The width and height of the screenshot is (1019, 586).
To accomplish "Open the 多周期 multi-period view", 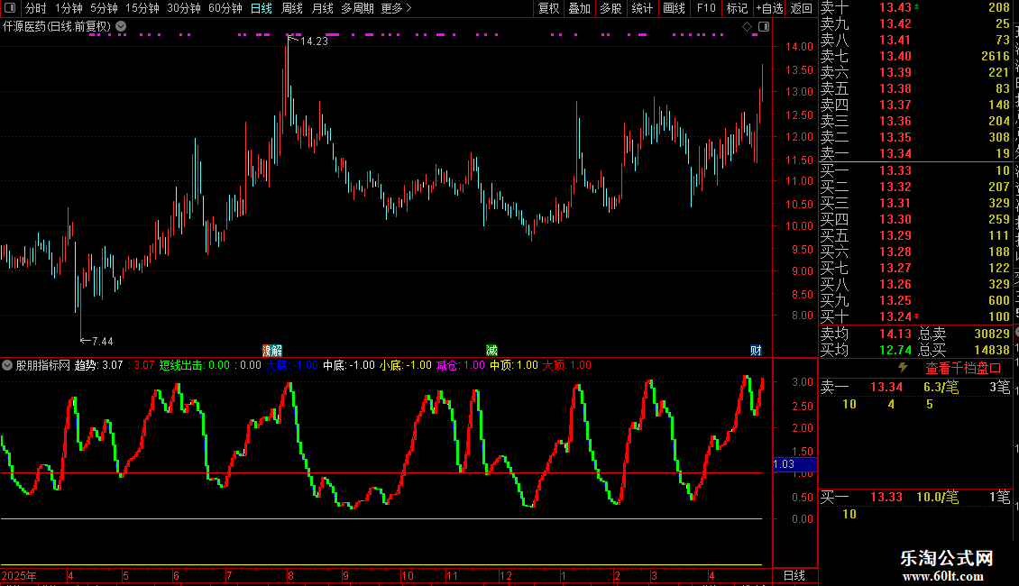I will coord(357,8).
